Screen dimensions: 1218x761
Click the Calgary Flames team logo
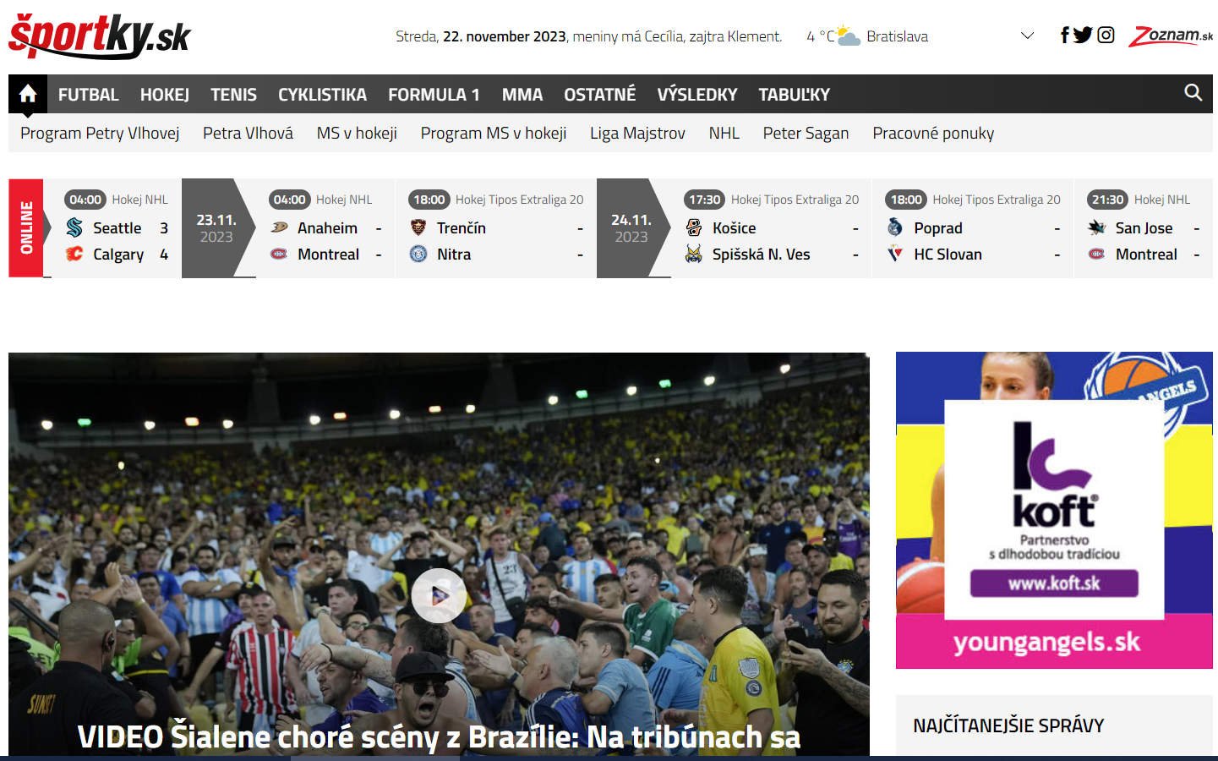pos(74,254)
